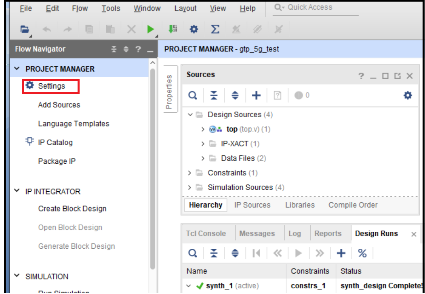Switch to IP Sources tab
Viewport: 425px width, 294px height.
[252, 205]
